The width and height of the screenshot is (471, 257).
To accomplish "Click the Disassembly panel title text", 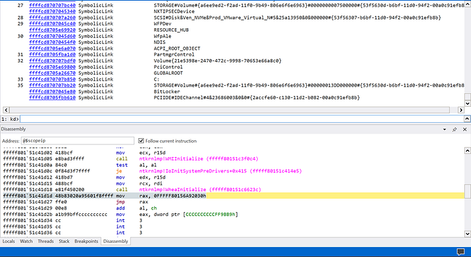I will tap(13, 129).
